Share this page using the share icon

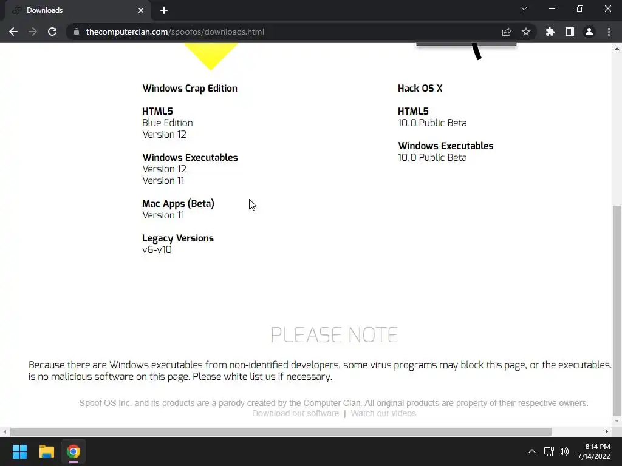507,32
